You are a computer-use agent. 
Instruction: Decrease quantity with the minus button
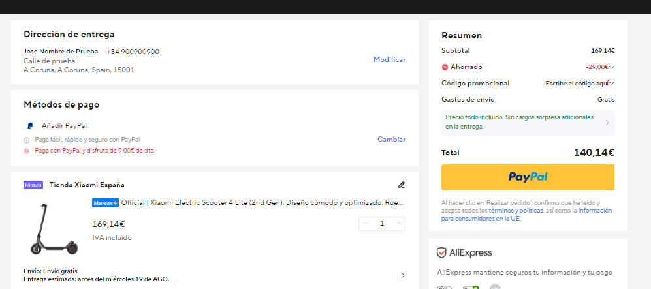click(x=366, y=224)
